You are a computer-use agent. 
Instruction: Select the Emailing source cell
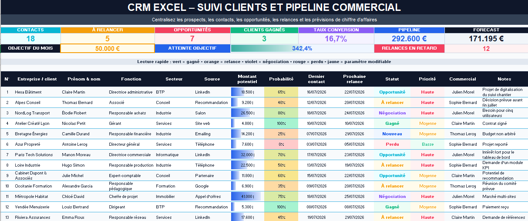212,134
